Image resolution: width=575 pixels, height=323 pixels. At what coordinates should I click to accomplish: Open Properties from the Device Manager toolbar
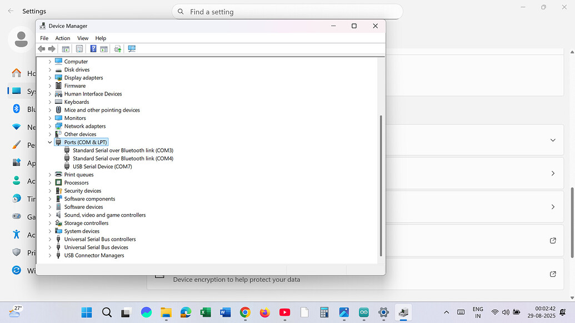(78, 48)
